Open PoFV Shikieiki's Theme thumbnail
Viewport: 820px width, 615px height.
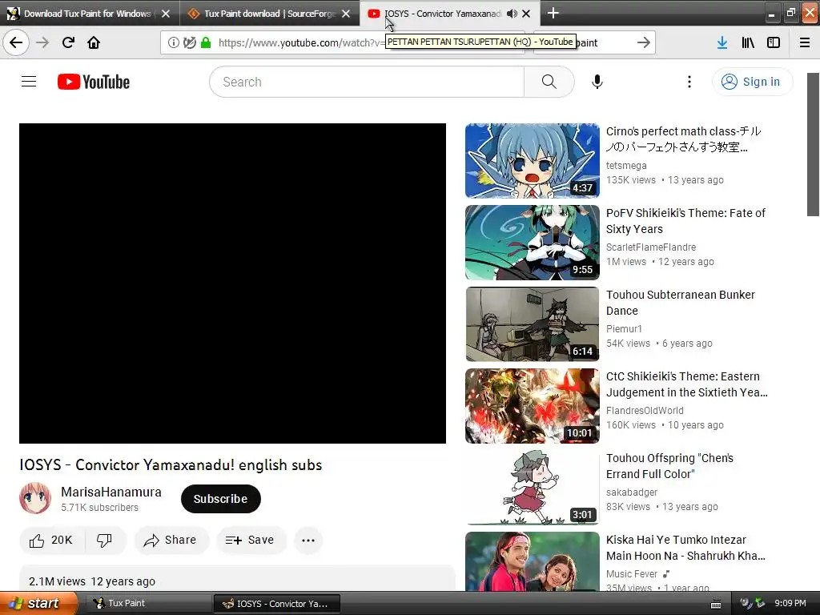(x=533, y=242)
